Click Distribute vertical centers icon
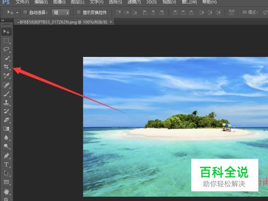 click(x=183, y=12)
